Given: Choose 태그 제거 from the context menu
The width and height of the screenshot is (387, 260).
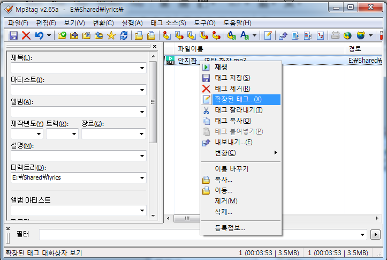Looking at the screenshot, I should 232,88.
